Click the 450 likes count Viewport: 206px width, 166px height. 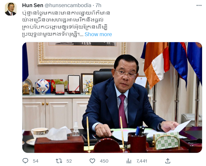click(x=104, y=161)
